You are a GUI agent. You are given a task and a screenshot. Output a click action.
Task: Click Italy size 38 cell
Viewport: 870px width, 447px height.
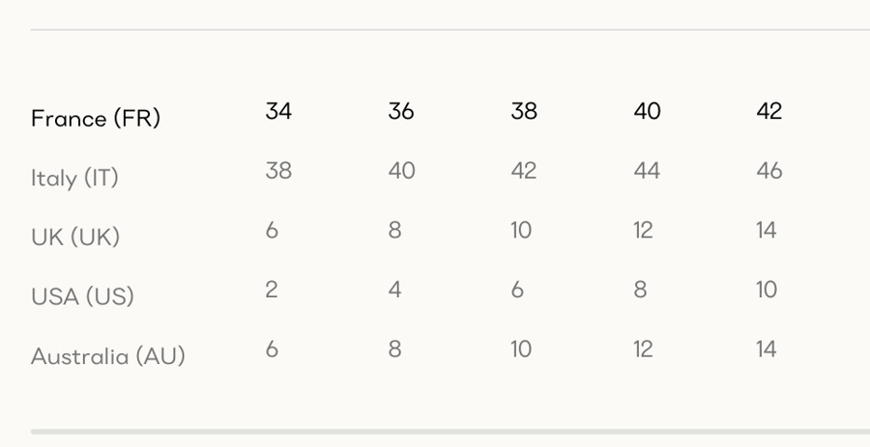[278, 171]
